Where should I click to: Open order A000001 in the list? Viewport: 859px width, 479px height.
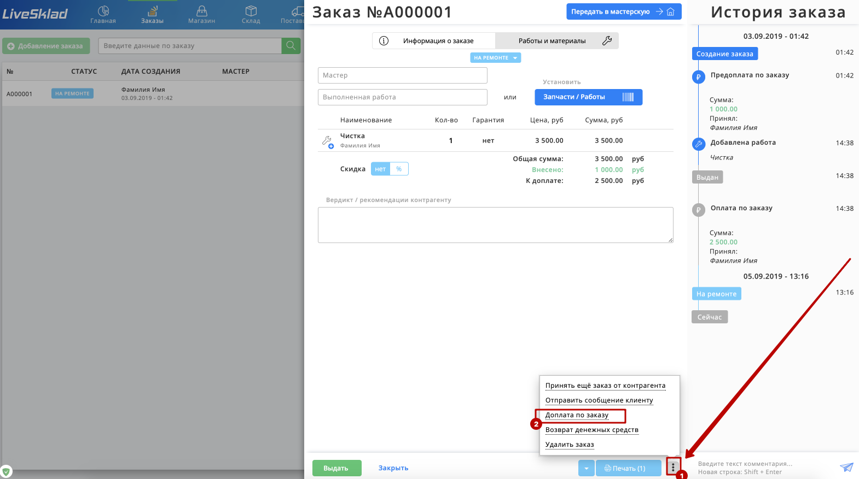tap(153, 94)
